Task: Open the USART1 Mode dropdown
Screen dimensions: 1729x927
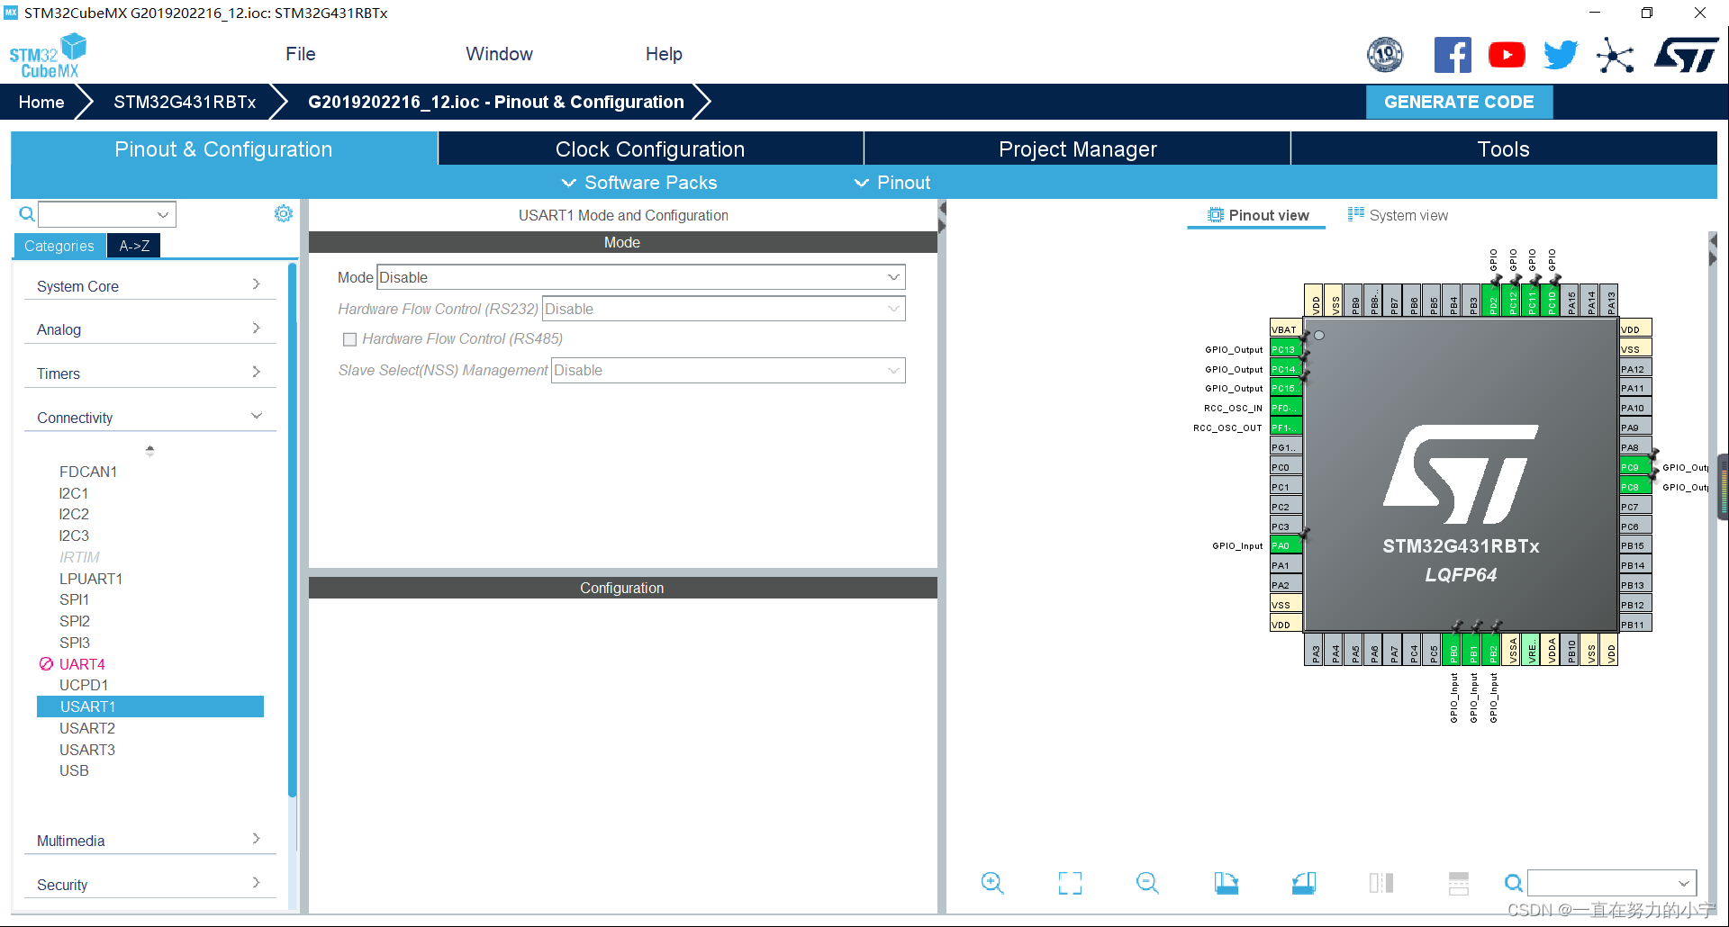Action: 640,277
